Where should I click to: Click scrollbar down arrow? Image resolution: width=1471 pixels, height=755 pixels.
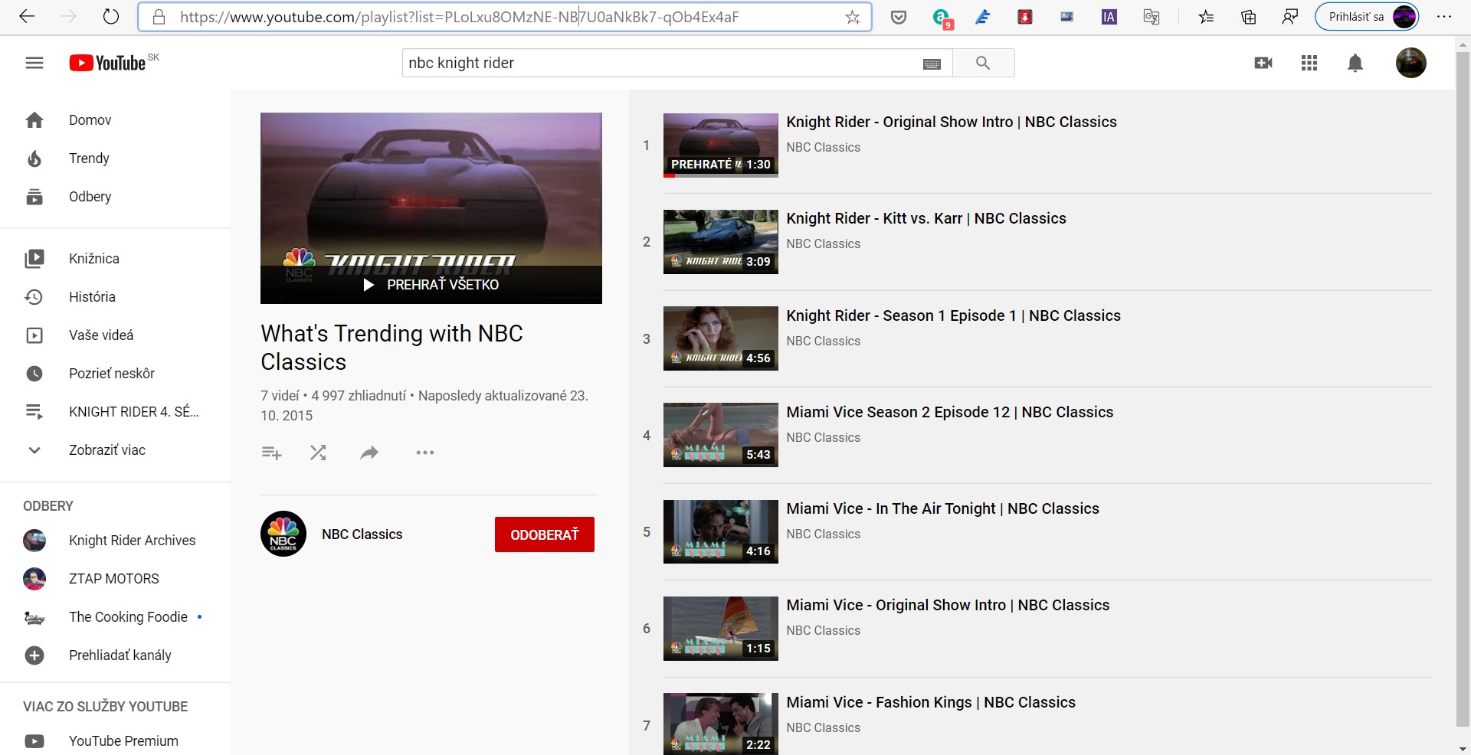[1463, 748]
